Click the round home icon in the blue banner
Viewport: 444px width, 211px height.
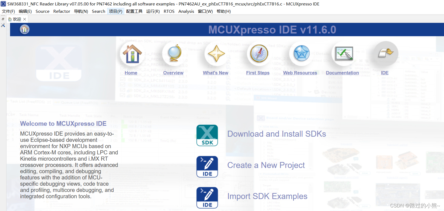[x=24, y=29]
